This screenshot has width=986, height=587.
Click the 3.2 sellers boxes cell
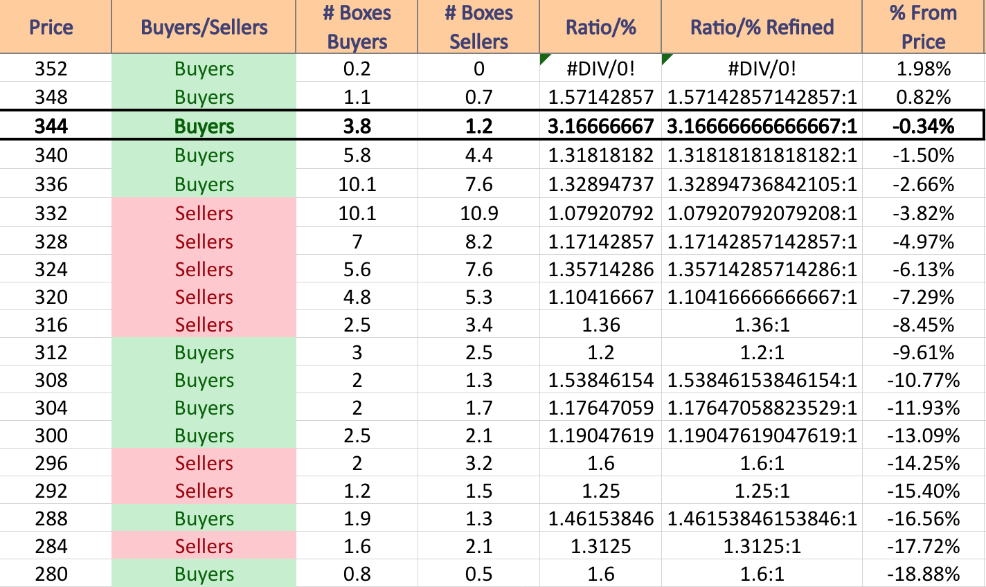click(478, 463)
